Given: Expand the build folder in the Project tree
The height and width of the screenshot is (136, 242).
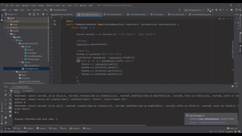Looking at the screenshot, I should (8, 28).
